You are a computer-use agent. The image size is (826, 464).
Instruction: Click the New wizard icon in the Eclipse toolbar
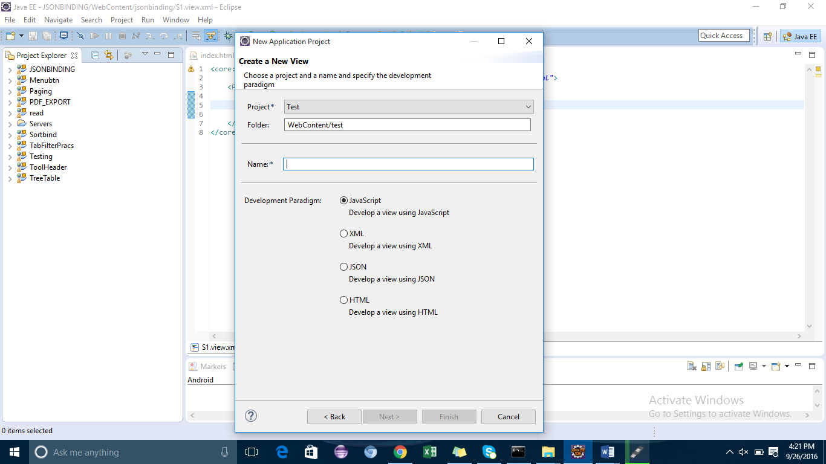[x=10, y=36]
